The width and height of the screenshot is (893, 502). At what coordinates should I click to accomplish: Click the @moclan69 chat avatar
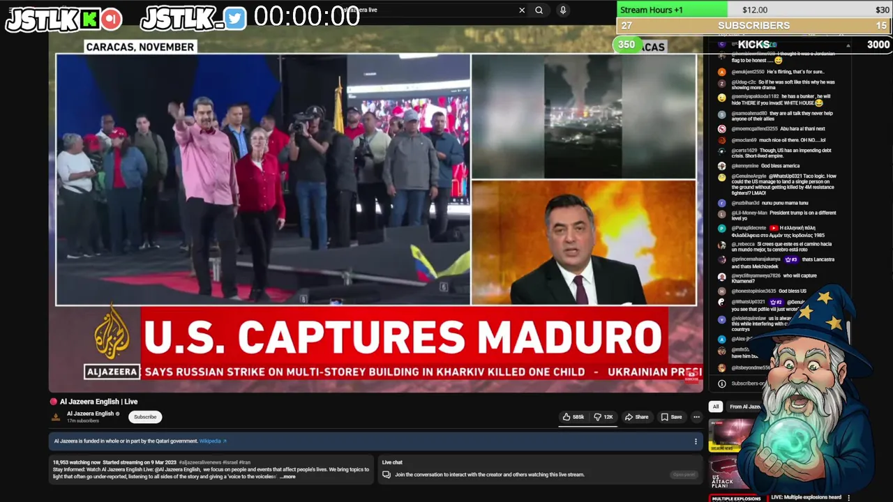point(722,140)
